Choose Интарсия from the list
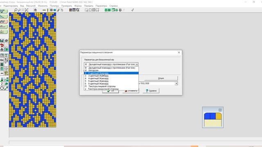This screenshot has width=262, height=147. pyautogui.click(x=111, y=71)
